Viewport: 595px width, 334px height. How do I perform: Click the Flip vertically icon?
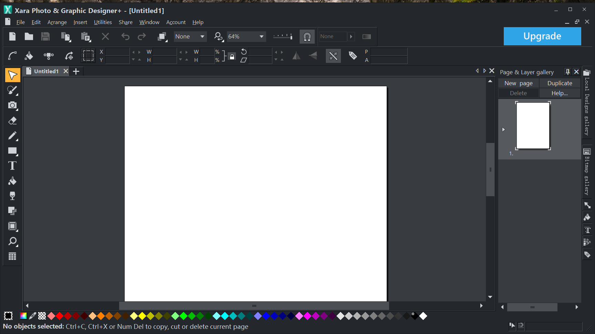313,56
